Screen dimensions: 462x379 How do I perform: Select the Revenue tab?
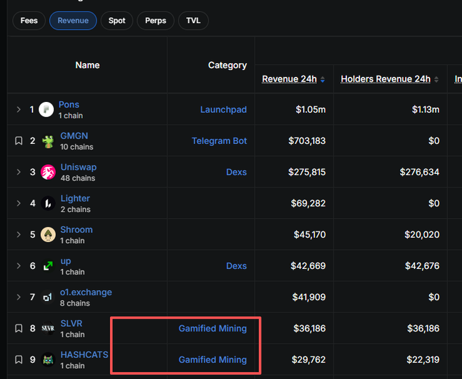(x=73, y=20)
